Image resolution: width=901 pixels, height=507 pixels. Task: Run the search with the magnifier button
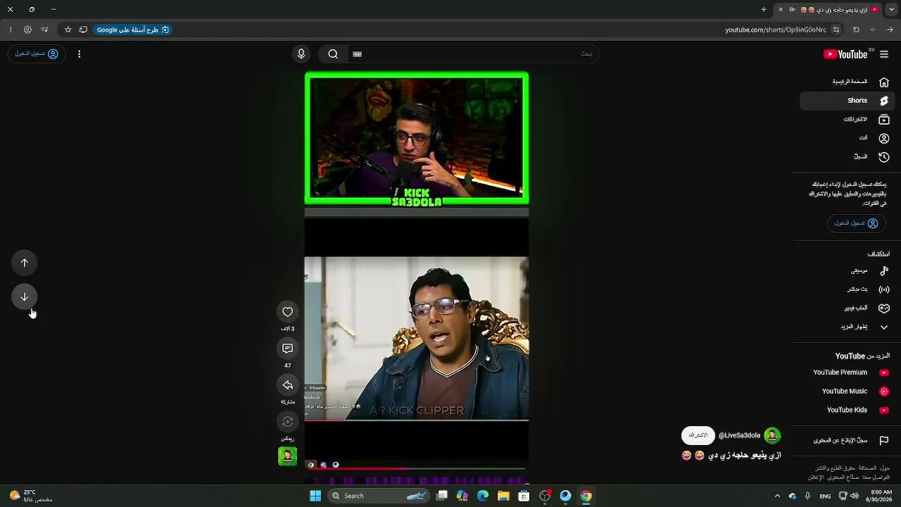tap(333, 54)
